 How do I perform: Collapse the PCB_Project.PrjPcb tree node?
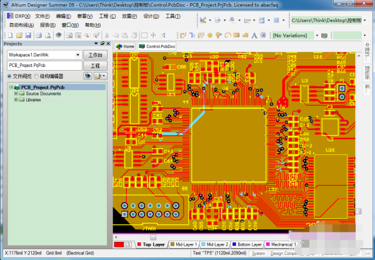[x=11, y=87]
